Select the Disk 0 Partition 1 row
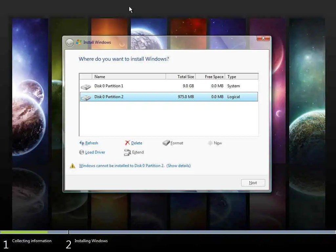This screenshot has height=252, width=336. tap(169, 86)
